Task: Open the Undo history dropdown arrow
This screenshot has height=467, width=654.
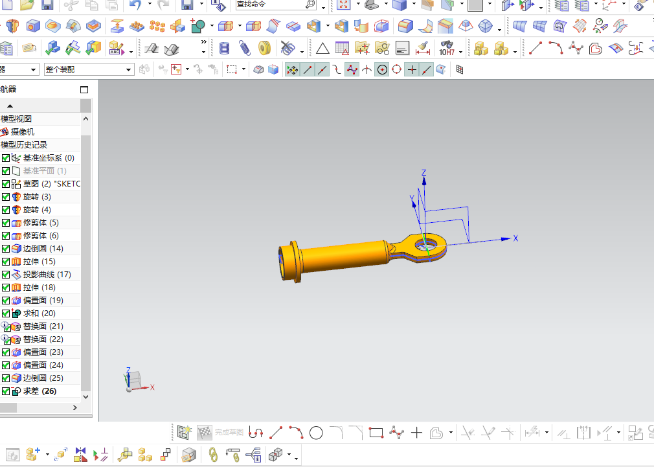Action: click(150, 5)
